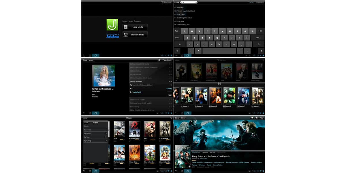Open 24 Season 3 poster
This screenshot has width=346, height=173.
[x=187, y=96]
